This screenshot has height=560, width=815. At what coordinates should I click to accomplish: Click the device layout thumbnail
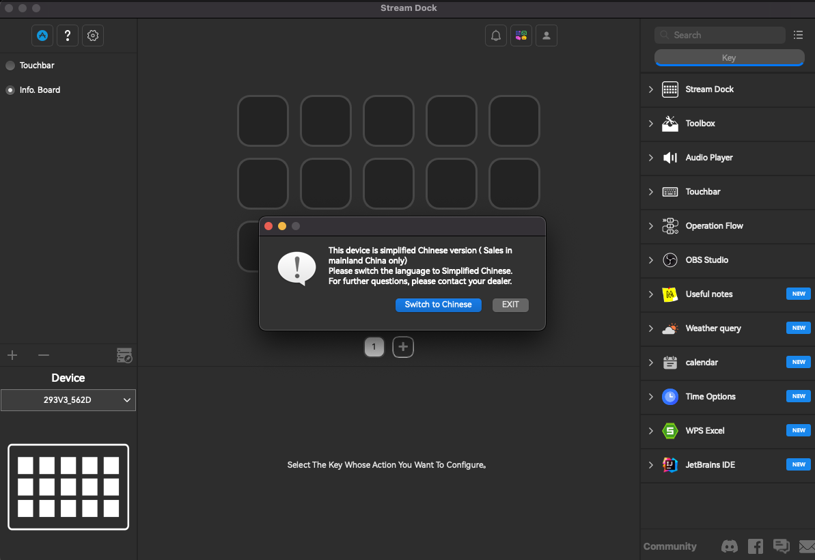tap(68, 487)
